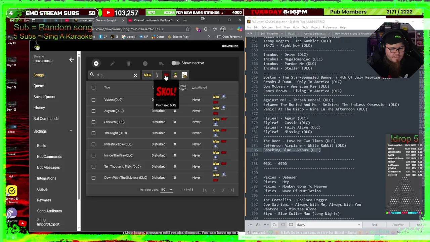
Task: Open a new browser tab with plus
Action: [x=185, y=21]
